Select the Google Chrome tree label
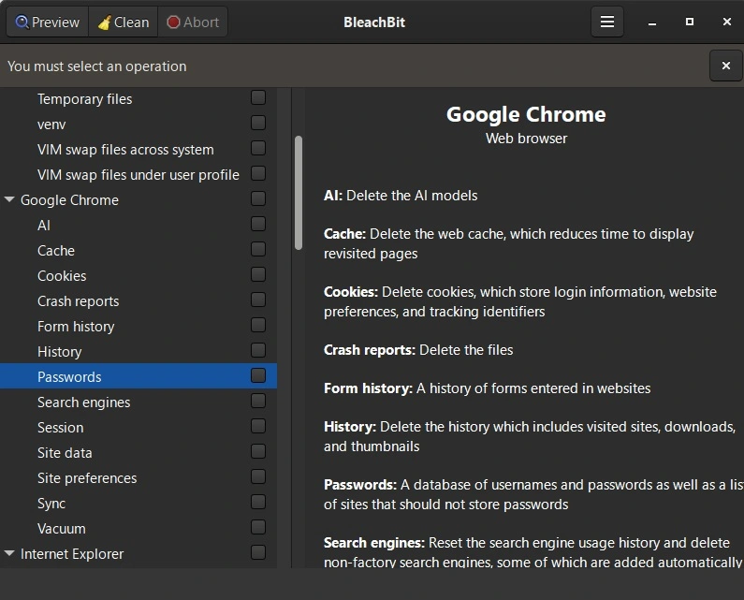This screenshot has width=744, height=600. [69, 199]
